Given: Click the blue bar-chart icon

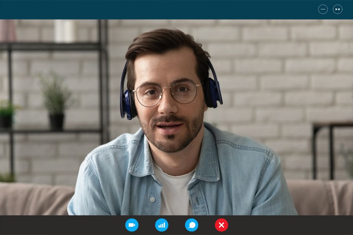Looking at the screenshot, I should click(x=162, y=225).
